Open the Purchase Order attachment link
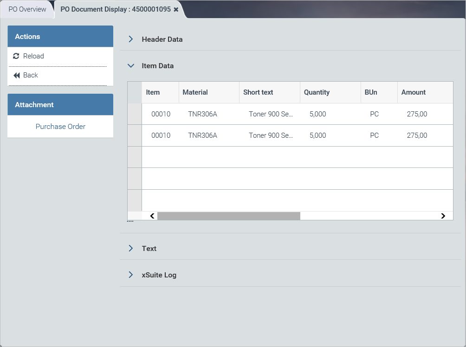The height and width of the screenshot is (347, 466). [x=60, y=127]
